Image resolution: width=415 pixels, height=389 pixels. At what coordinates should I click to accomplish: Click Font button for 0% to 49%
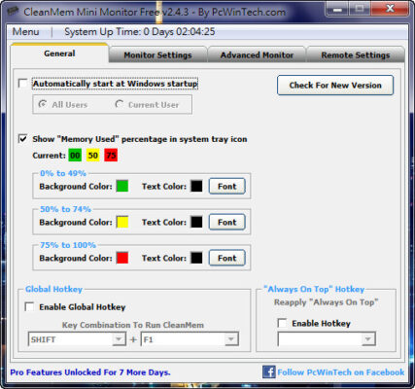tap(227, 187)
